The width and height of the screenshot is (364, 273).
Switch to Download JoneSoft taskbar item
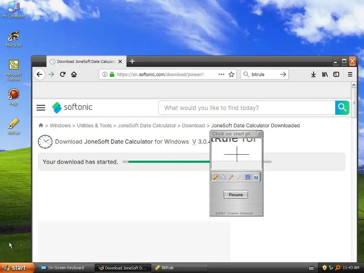123,268
